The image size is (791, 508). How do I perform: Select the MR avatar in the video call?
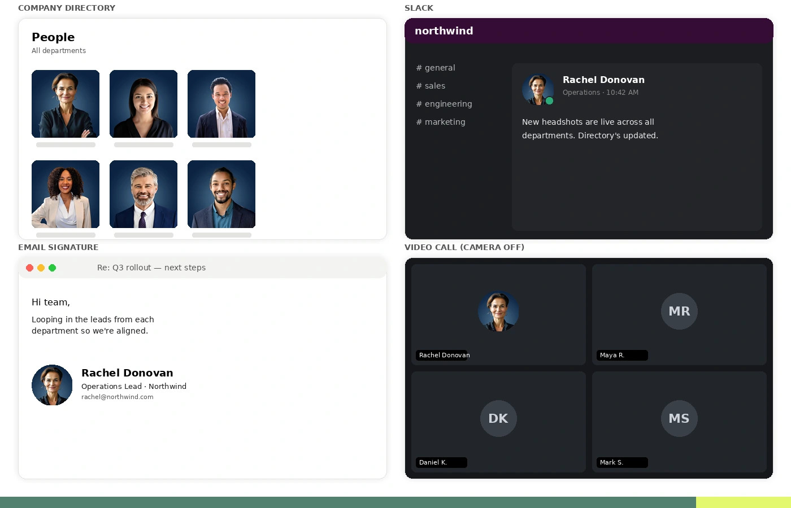click(679, 311)
